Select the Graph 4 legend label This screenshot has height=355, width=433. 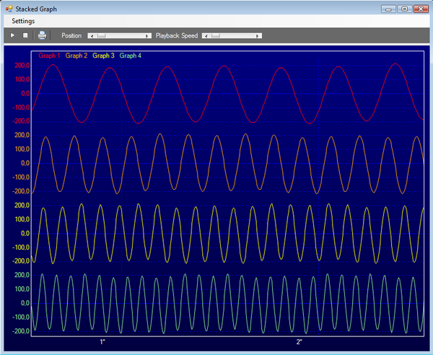(x=131, y=56)
